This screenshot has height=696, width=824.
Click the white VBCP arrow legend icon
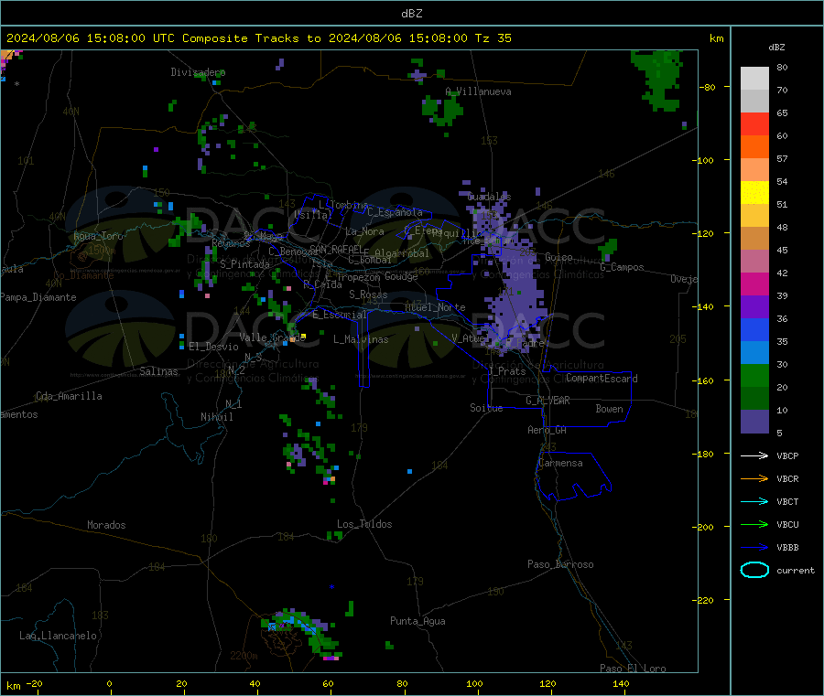754,455
